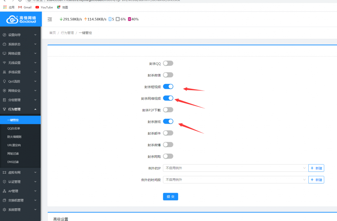Click the 虚拟专网 icon

(x=4, y=172)
